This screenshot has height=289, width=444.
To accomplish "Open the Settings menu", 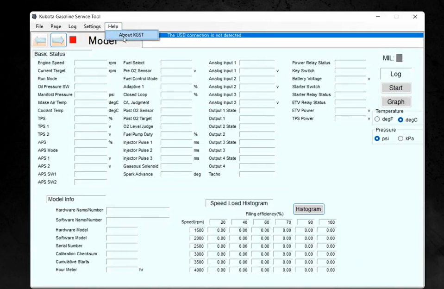I will pyautogui.click(x=92, y=26).
